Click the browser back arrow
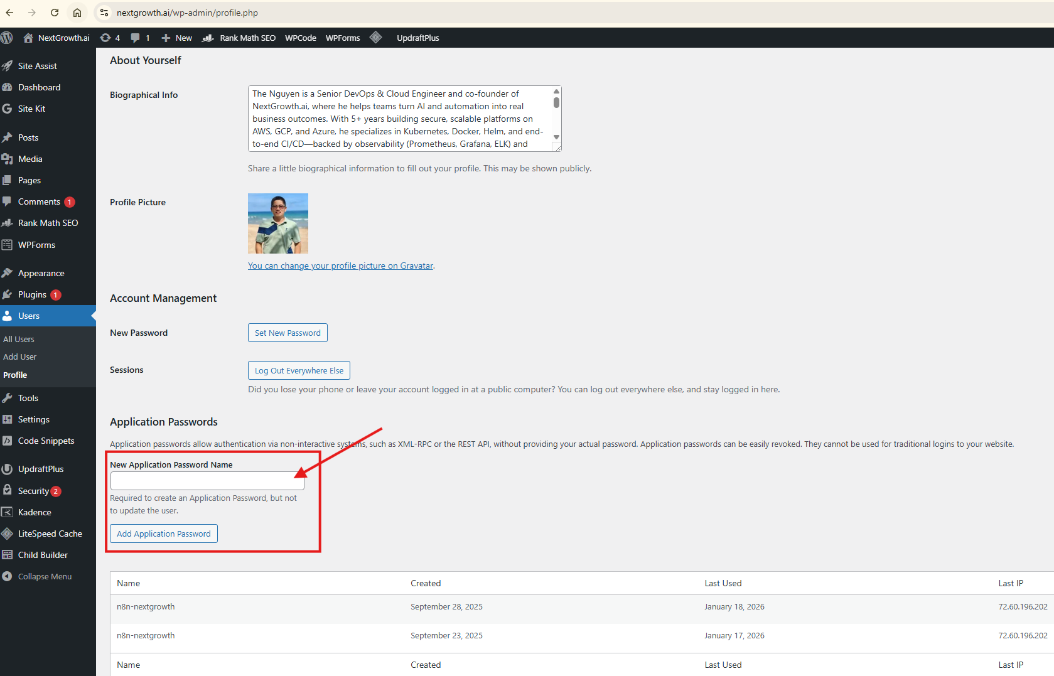The height and width of the screenshot is (676, 1054). pyautogui.click(x=10, y=13)
